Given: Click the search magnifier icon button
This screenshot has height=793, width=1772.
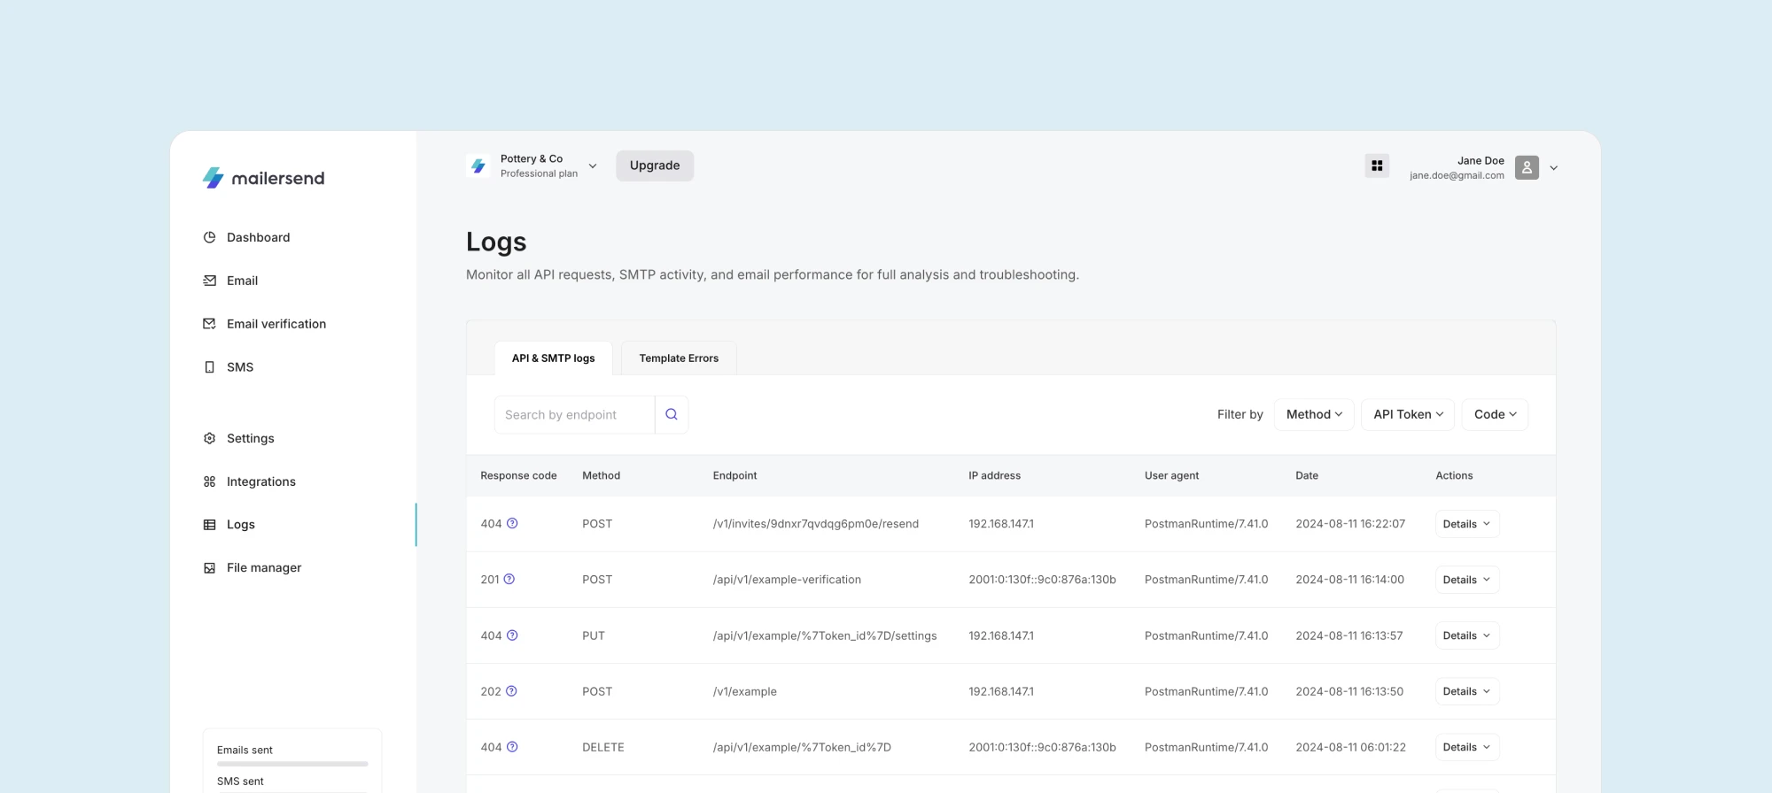Looking at the screenshot, I should tap(671, 414).
